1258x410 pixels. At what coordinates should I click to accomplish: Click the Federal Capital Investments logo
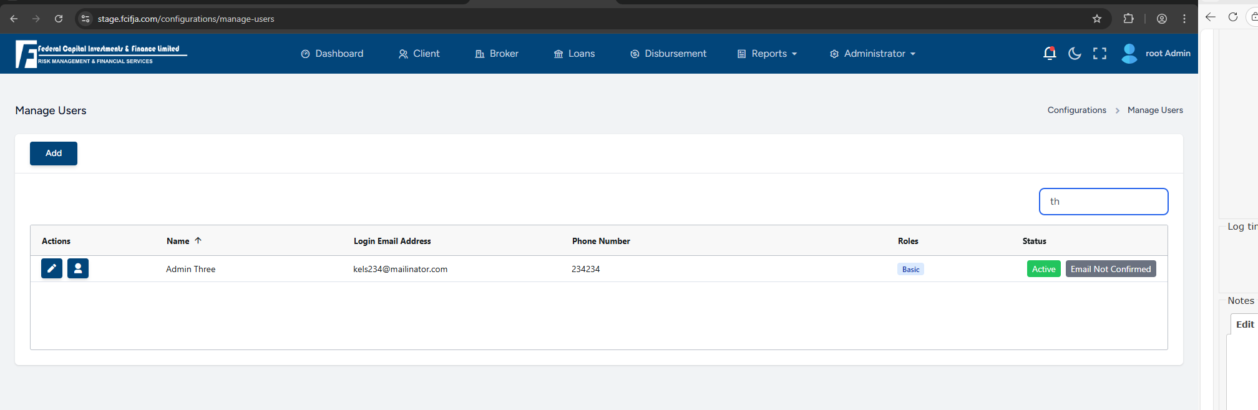100,54
